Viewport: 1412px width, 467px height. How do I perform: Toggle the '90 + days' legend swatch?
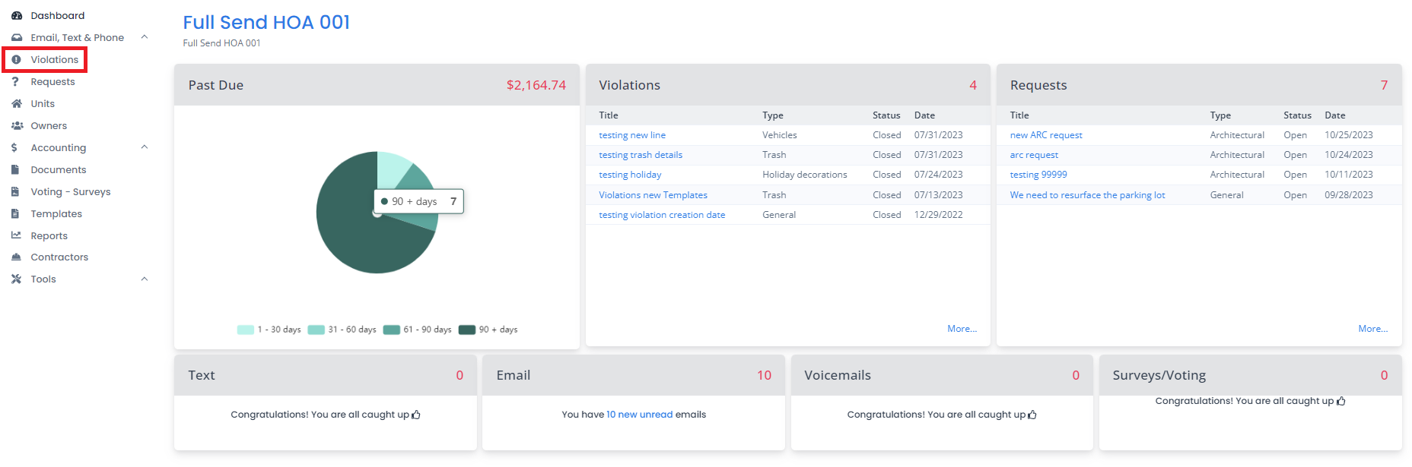[467, 330]
